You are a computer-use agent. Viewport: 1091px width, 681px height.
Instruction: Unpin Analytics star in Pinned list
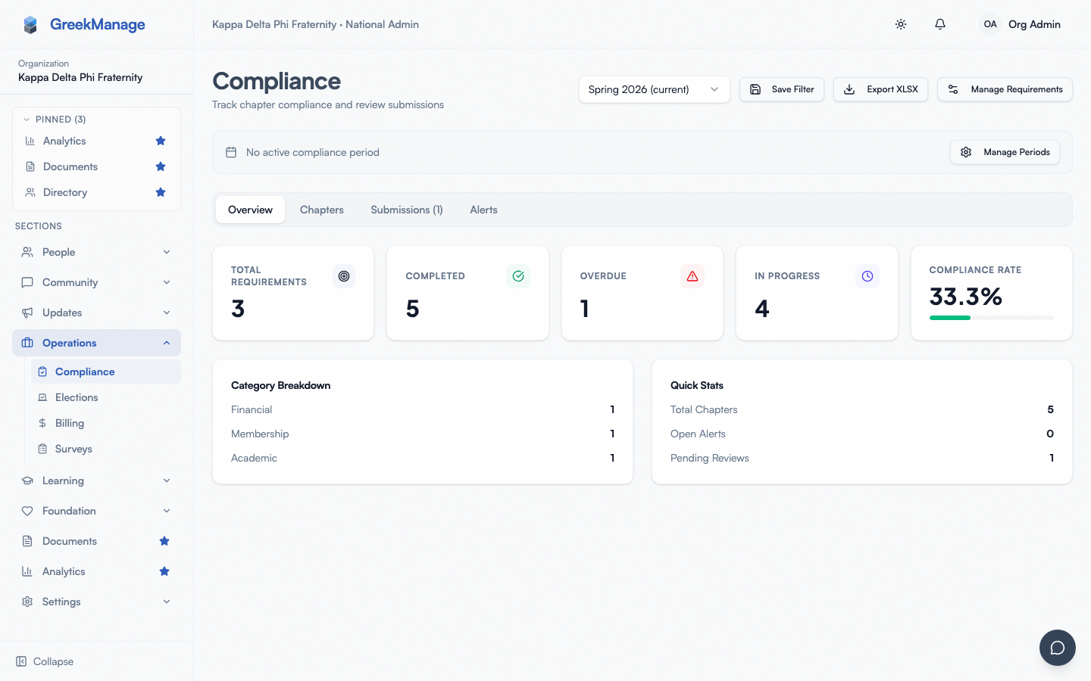[x=161, y=141]
